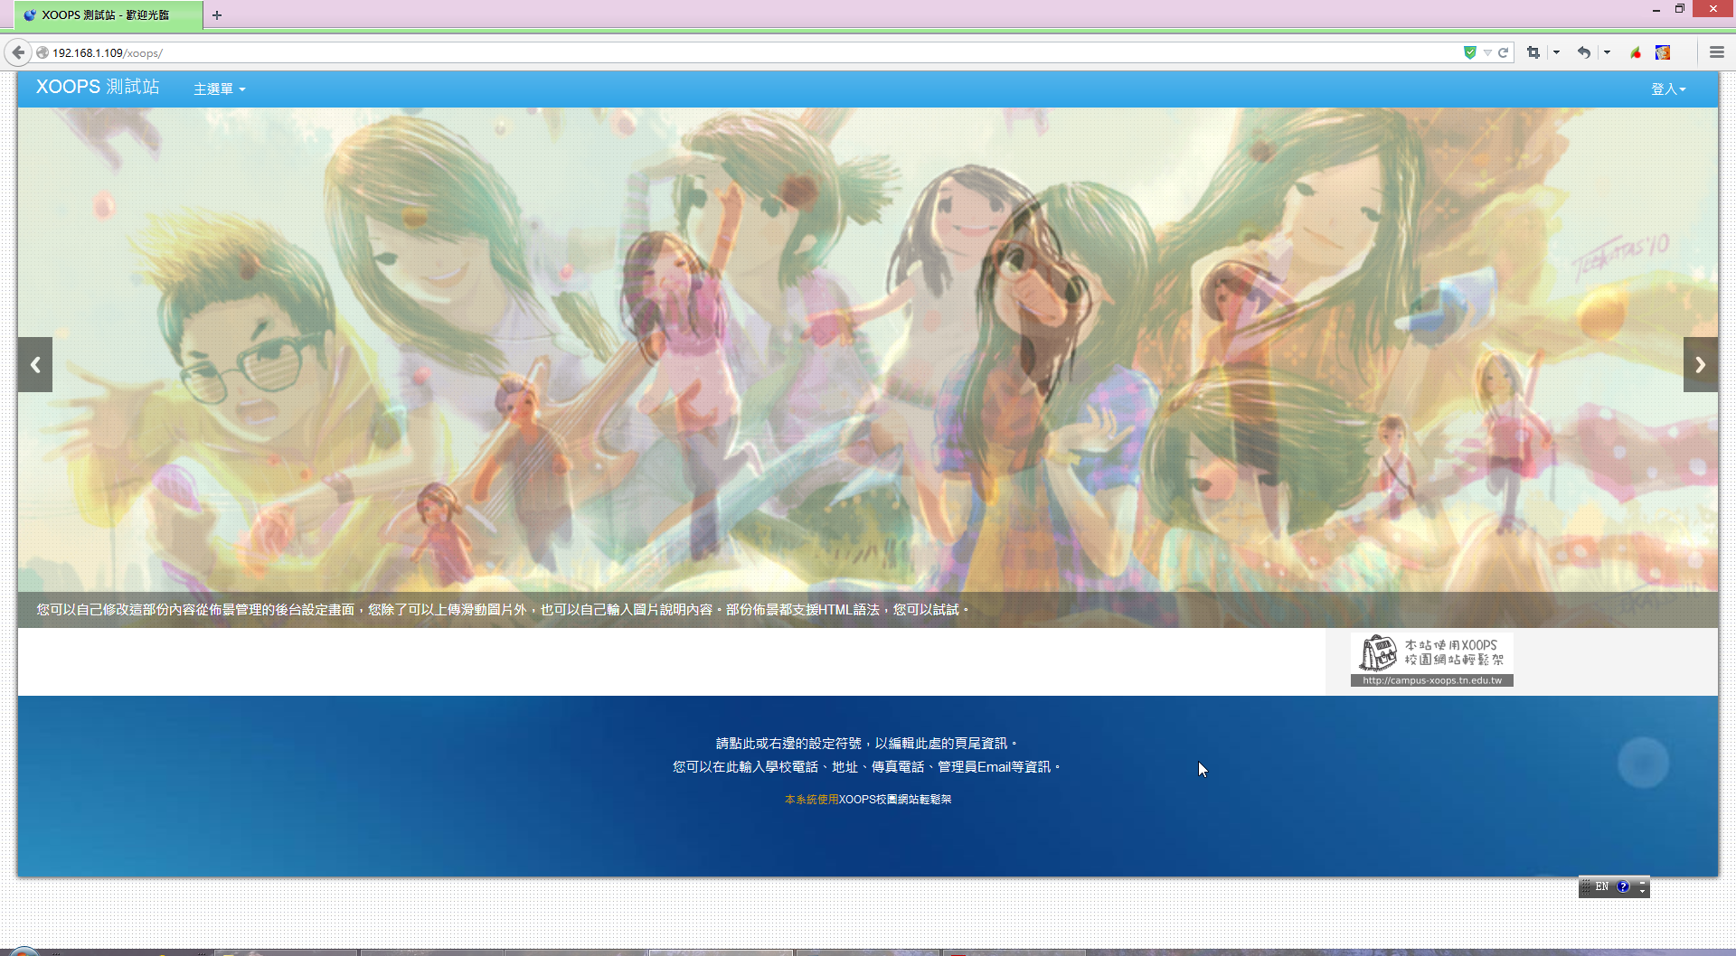Click the blue help question mark icon

tap(1623, 886)
